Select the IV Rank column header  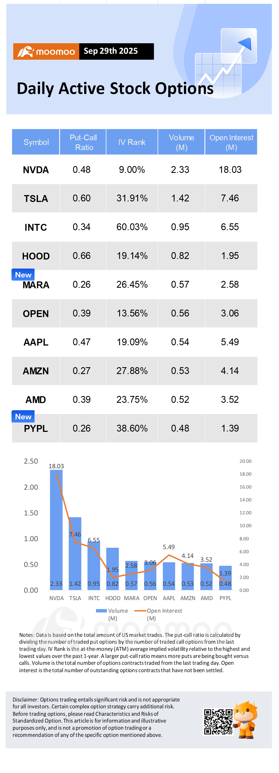point(132,142)
